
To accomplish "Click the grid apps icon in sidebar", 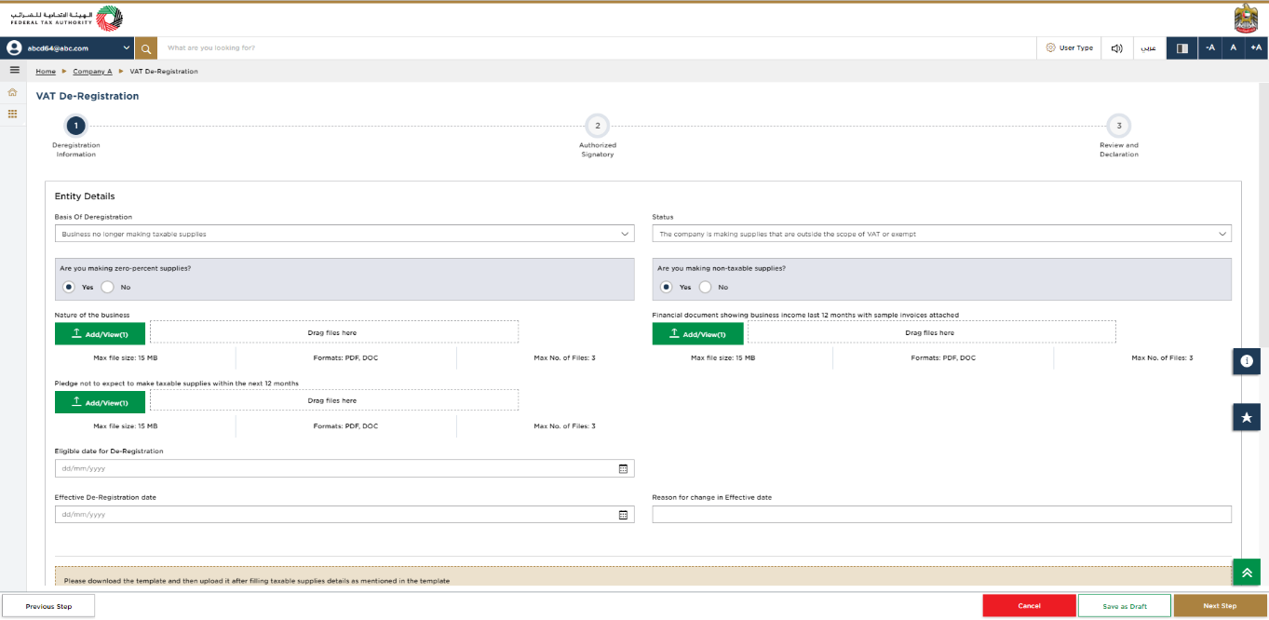I will coord(13,114).
